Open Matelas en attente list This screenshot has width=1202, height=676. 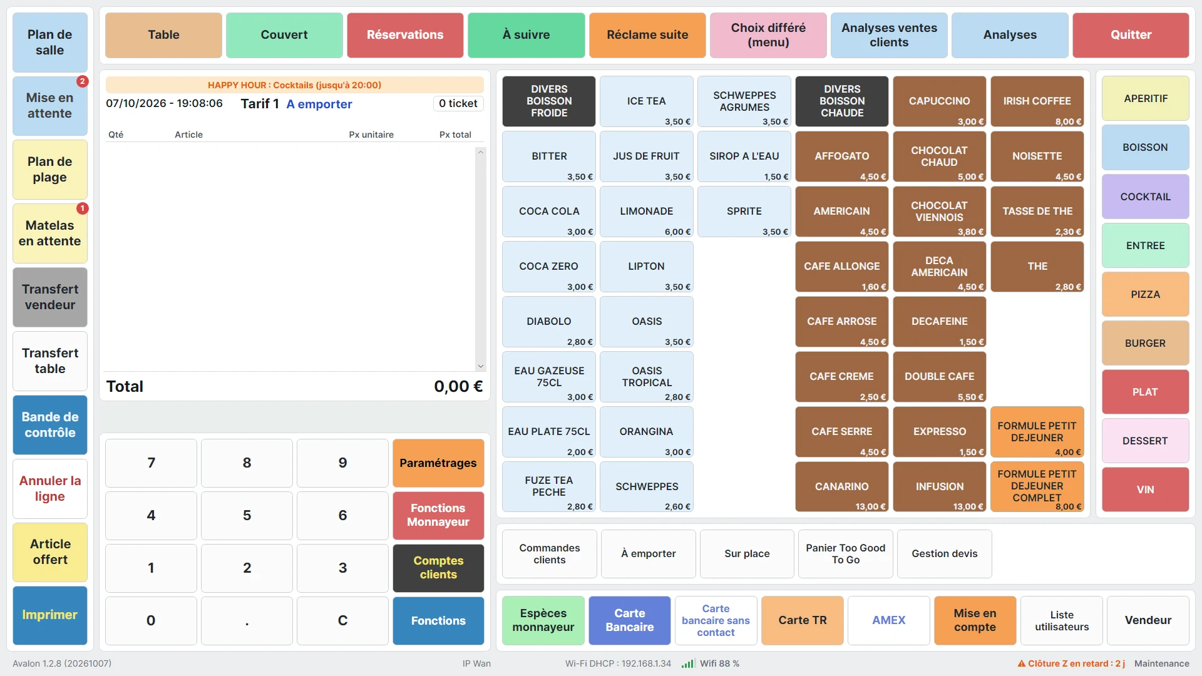click(x=50, y=233)
